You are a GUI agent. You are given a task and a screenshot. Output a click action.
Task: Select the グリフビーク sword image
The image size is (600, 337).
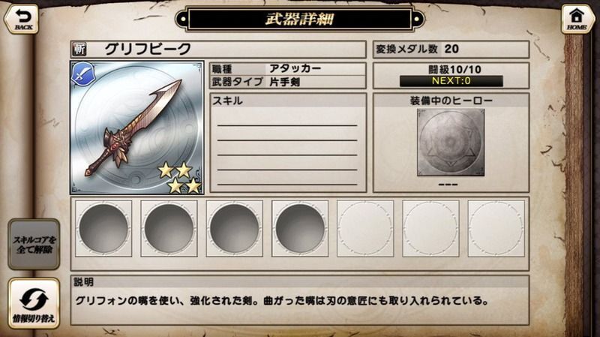(136, 128)
